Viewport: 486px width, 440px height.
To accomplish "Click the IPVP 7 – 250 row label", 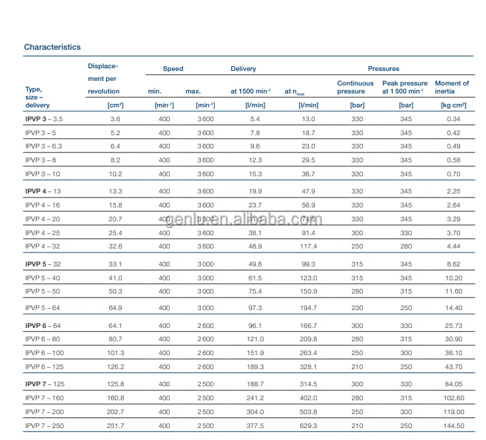I will point(44,426).
